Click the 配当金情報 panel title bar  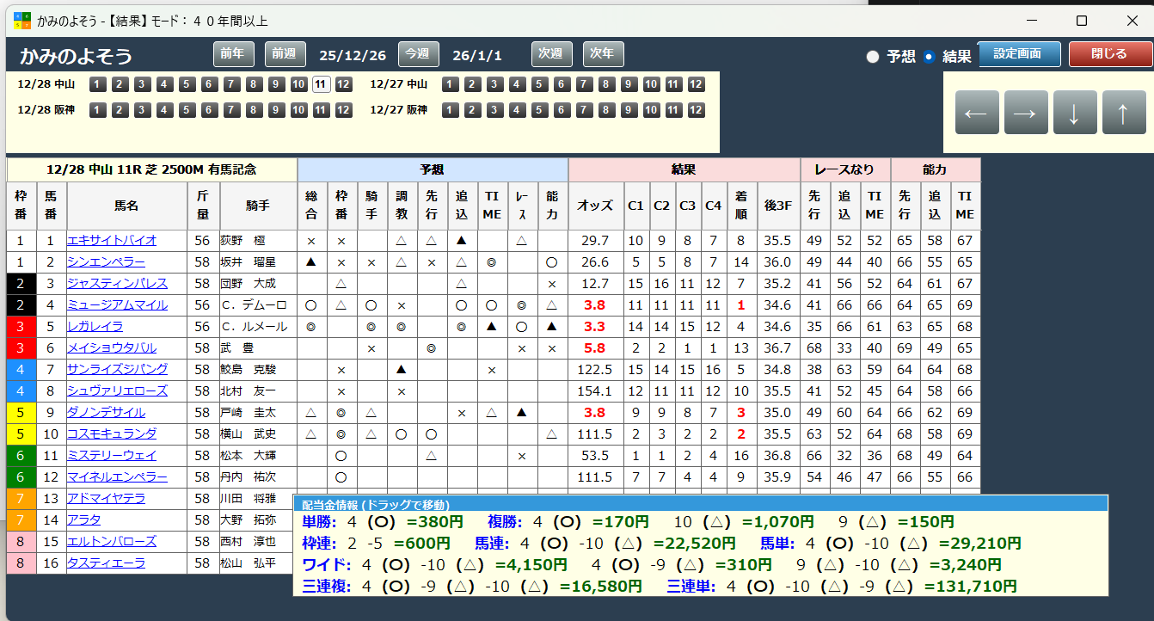(x=701, y=504)
